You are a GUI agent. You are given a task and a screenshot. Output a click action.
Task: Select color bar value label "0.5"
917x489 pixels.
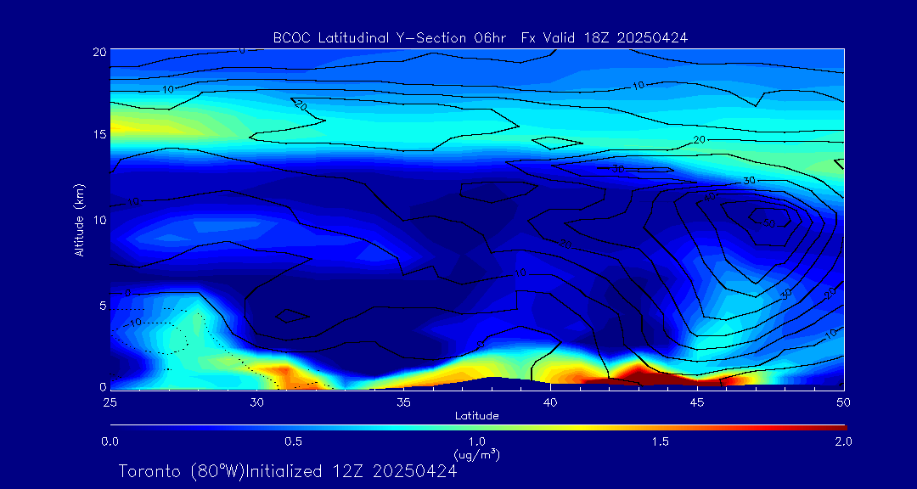(x=293, y=441)
